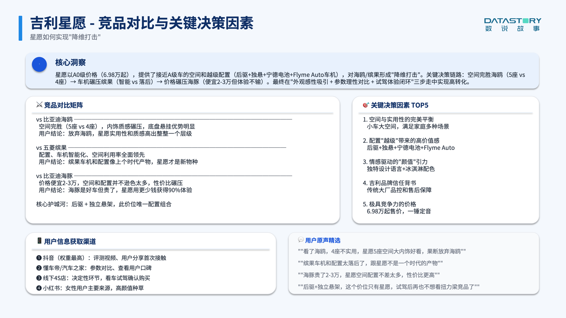Screen dimensions: 566x318
Task: Click the line 小车大空间，满足家庭多种场景
Action: pos(408,126)
